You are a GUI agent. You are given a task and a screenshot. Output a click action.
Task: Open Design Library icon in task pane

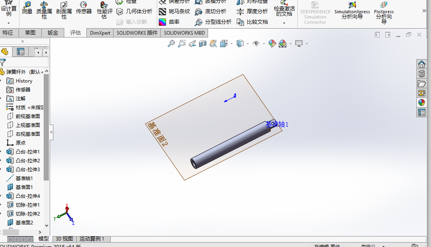[x=421, y=74]
